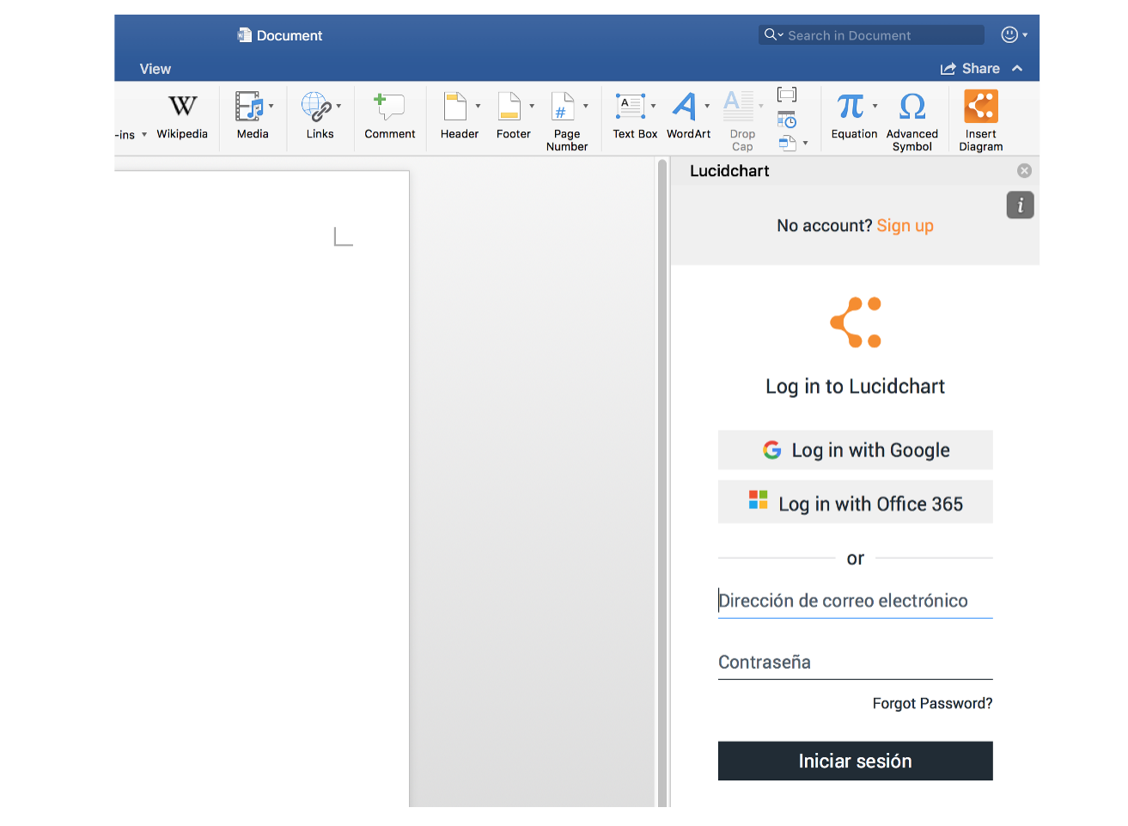The image size is (1128, 826).
Task: Click the Links icon
Action: [x=316, y=107]
